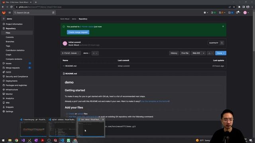
Task: Open Visual Studio purple taskbar icon
Action: (23, 140)
